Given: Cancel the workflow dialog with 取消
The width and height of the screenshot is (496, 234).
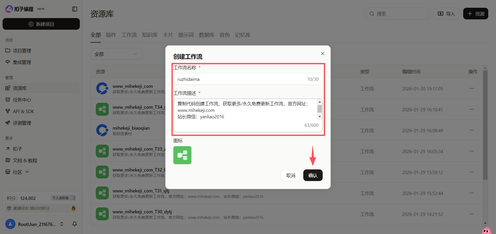Looking at the screenshot, I should point(290,175).
